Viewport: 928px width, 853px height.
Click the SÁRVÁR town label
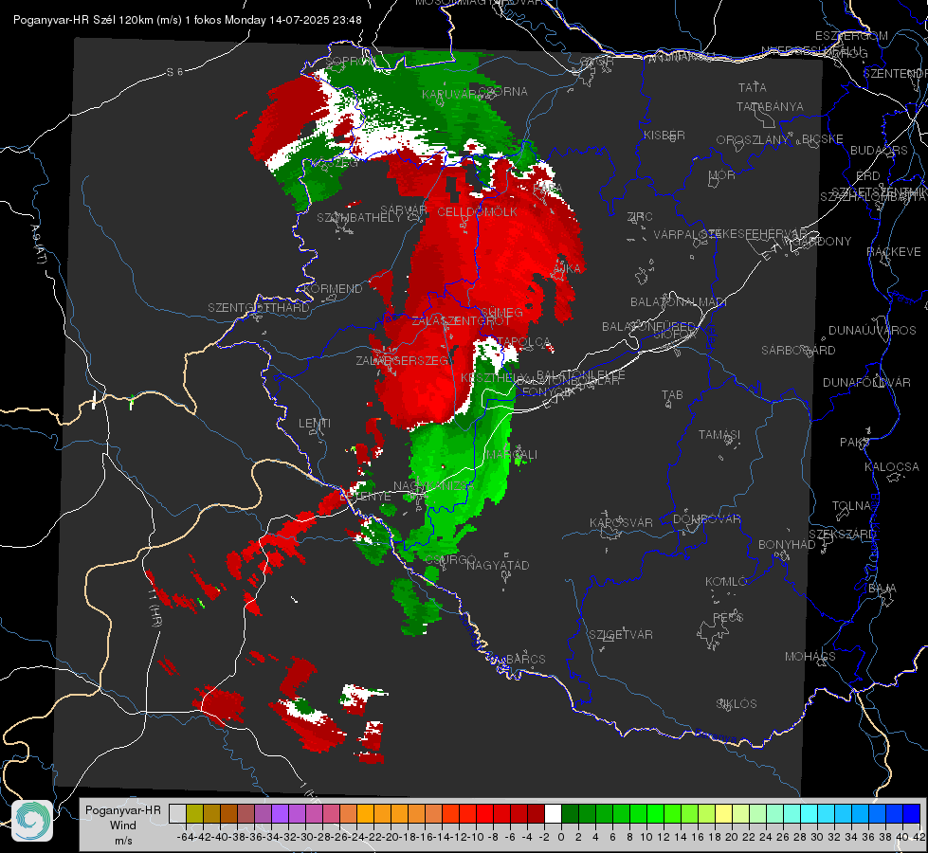pyautogui.click(x=404, y=210)
